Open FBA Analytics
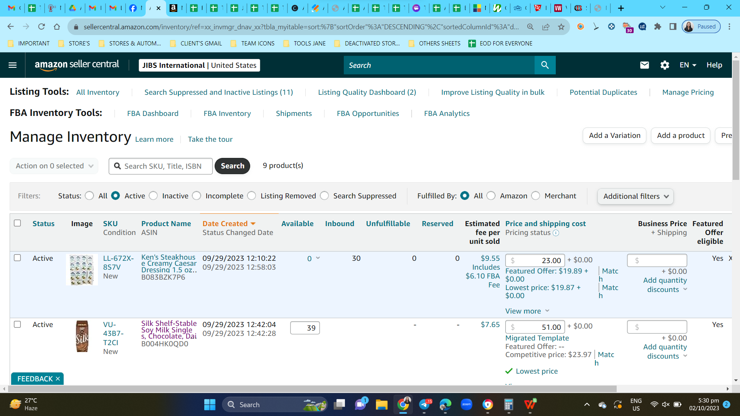The image size is (740, 416). (447, 114)
